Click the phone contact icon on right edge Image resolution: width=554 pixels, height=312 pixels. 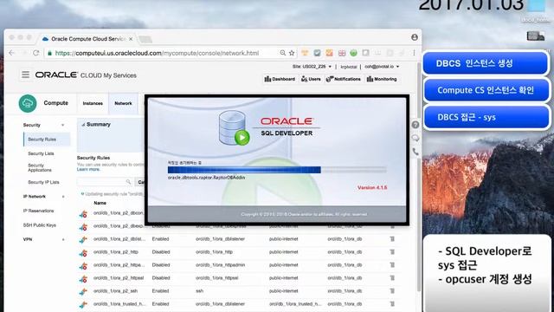pos(415,152)
